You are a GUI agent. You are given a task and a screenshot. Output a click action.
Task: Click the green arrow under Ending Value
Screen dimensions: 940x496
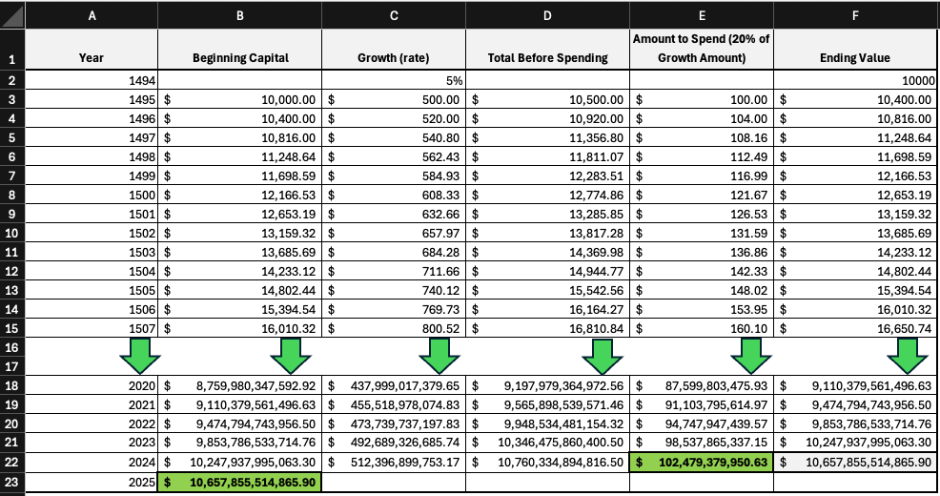click(906, 357)
